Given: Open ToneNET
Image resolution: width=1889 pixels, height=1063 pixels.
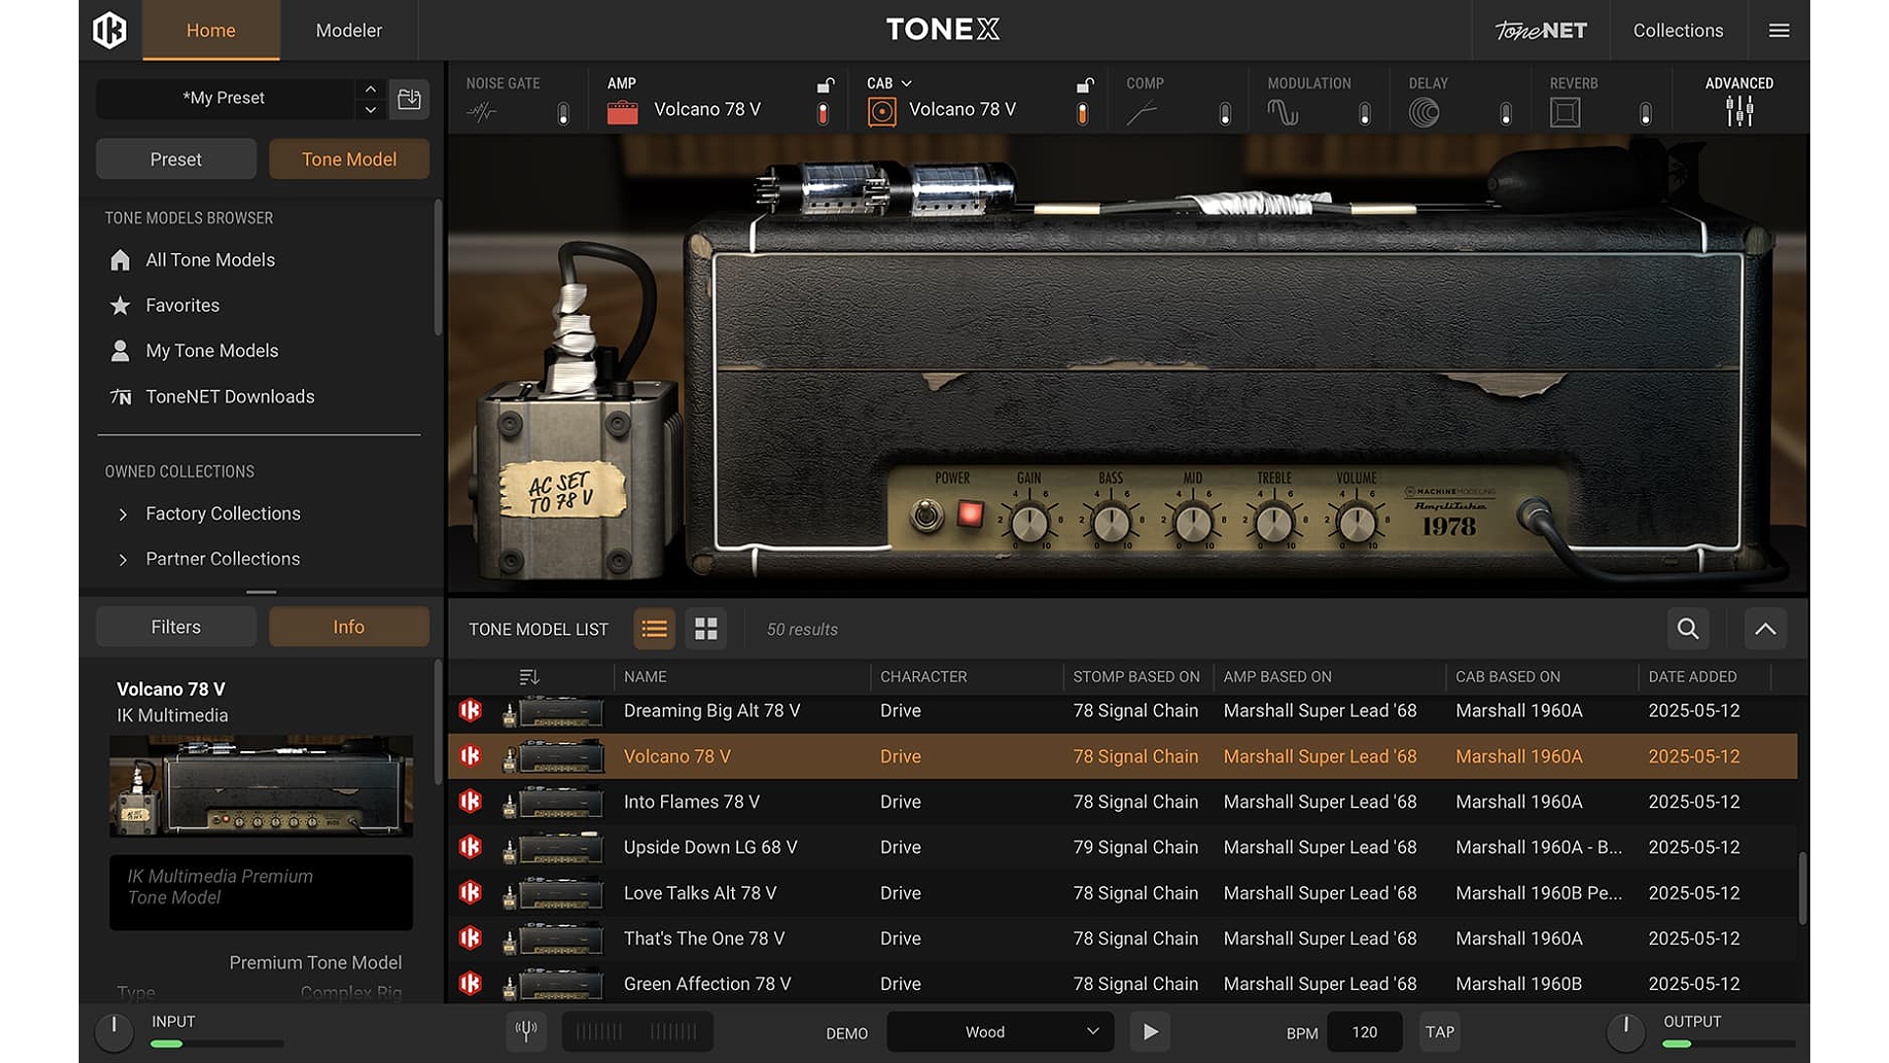Looking at the screenshot, I should pyautogui.click(x=1541, y=31).
